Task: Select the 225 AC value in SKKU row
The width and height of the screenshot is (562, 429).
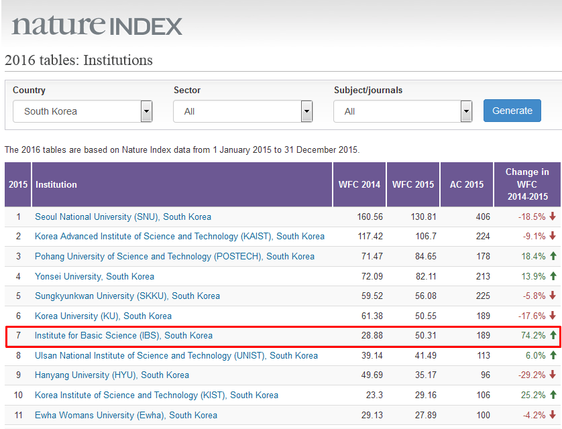Action: [x=483, y=296]
